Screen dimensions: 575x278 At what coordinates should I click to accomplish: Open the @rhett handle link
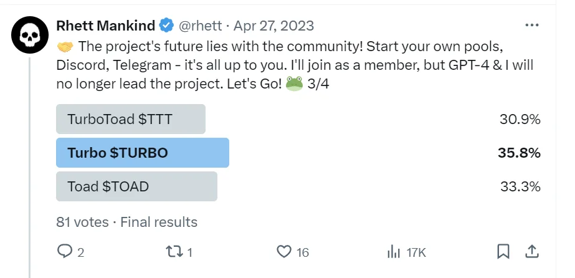200,26
